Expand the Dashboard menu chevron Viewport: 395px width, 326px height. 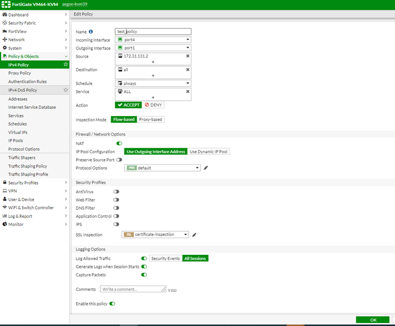coord(66,15)
